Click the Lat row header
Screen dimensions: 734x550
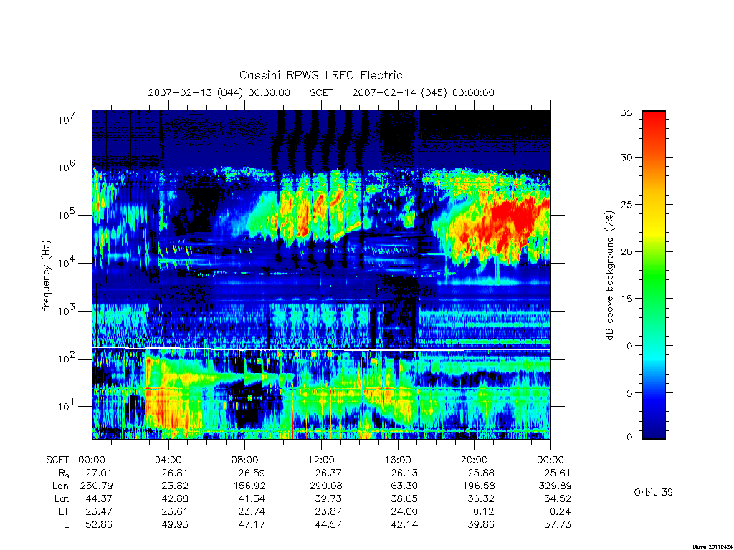62,498
